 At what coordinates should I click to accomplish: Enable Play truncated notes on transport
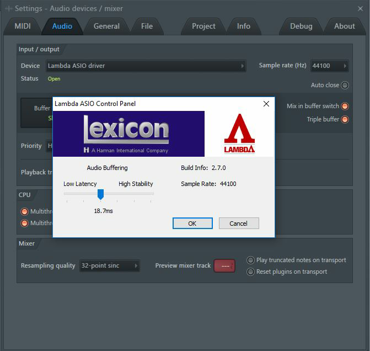point(250,260)
